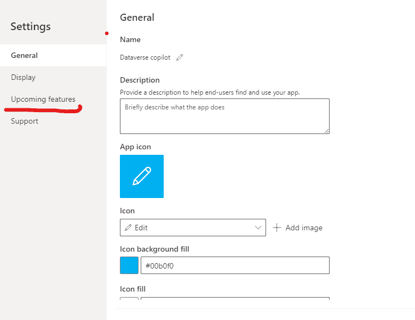Click the 'Provide a description' helper text
The image size is (415, 320).
[210, 92]
